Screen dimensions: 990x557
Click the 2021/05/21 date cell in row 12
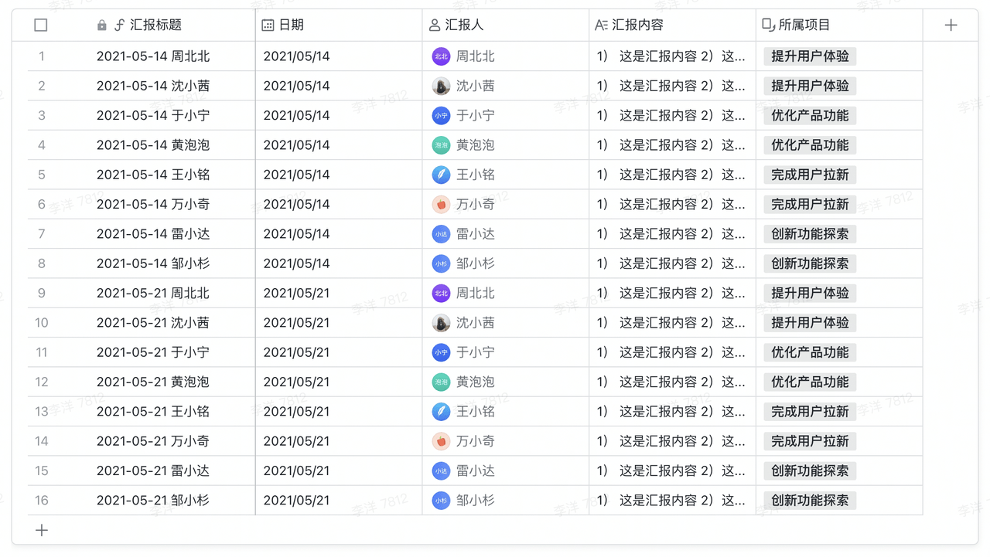click(296, 382)
